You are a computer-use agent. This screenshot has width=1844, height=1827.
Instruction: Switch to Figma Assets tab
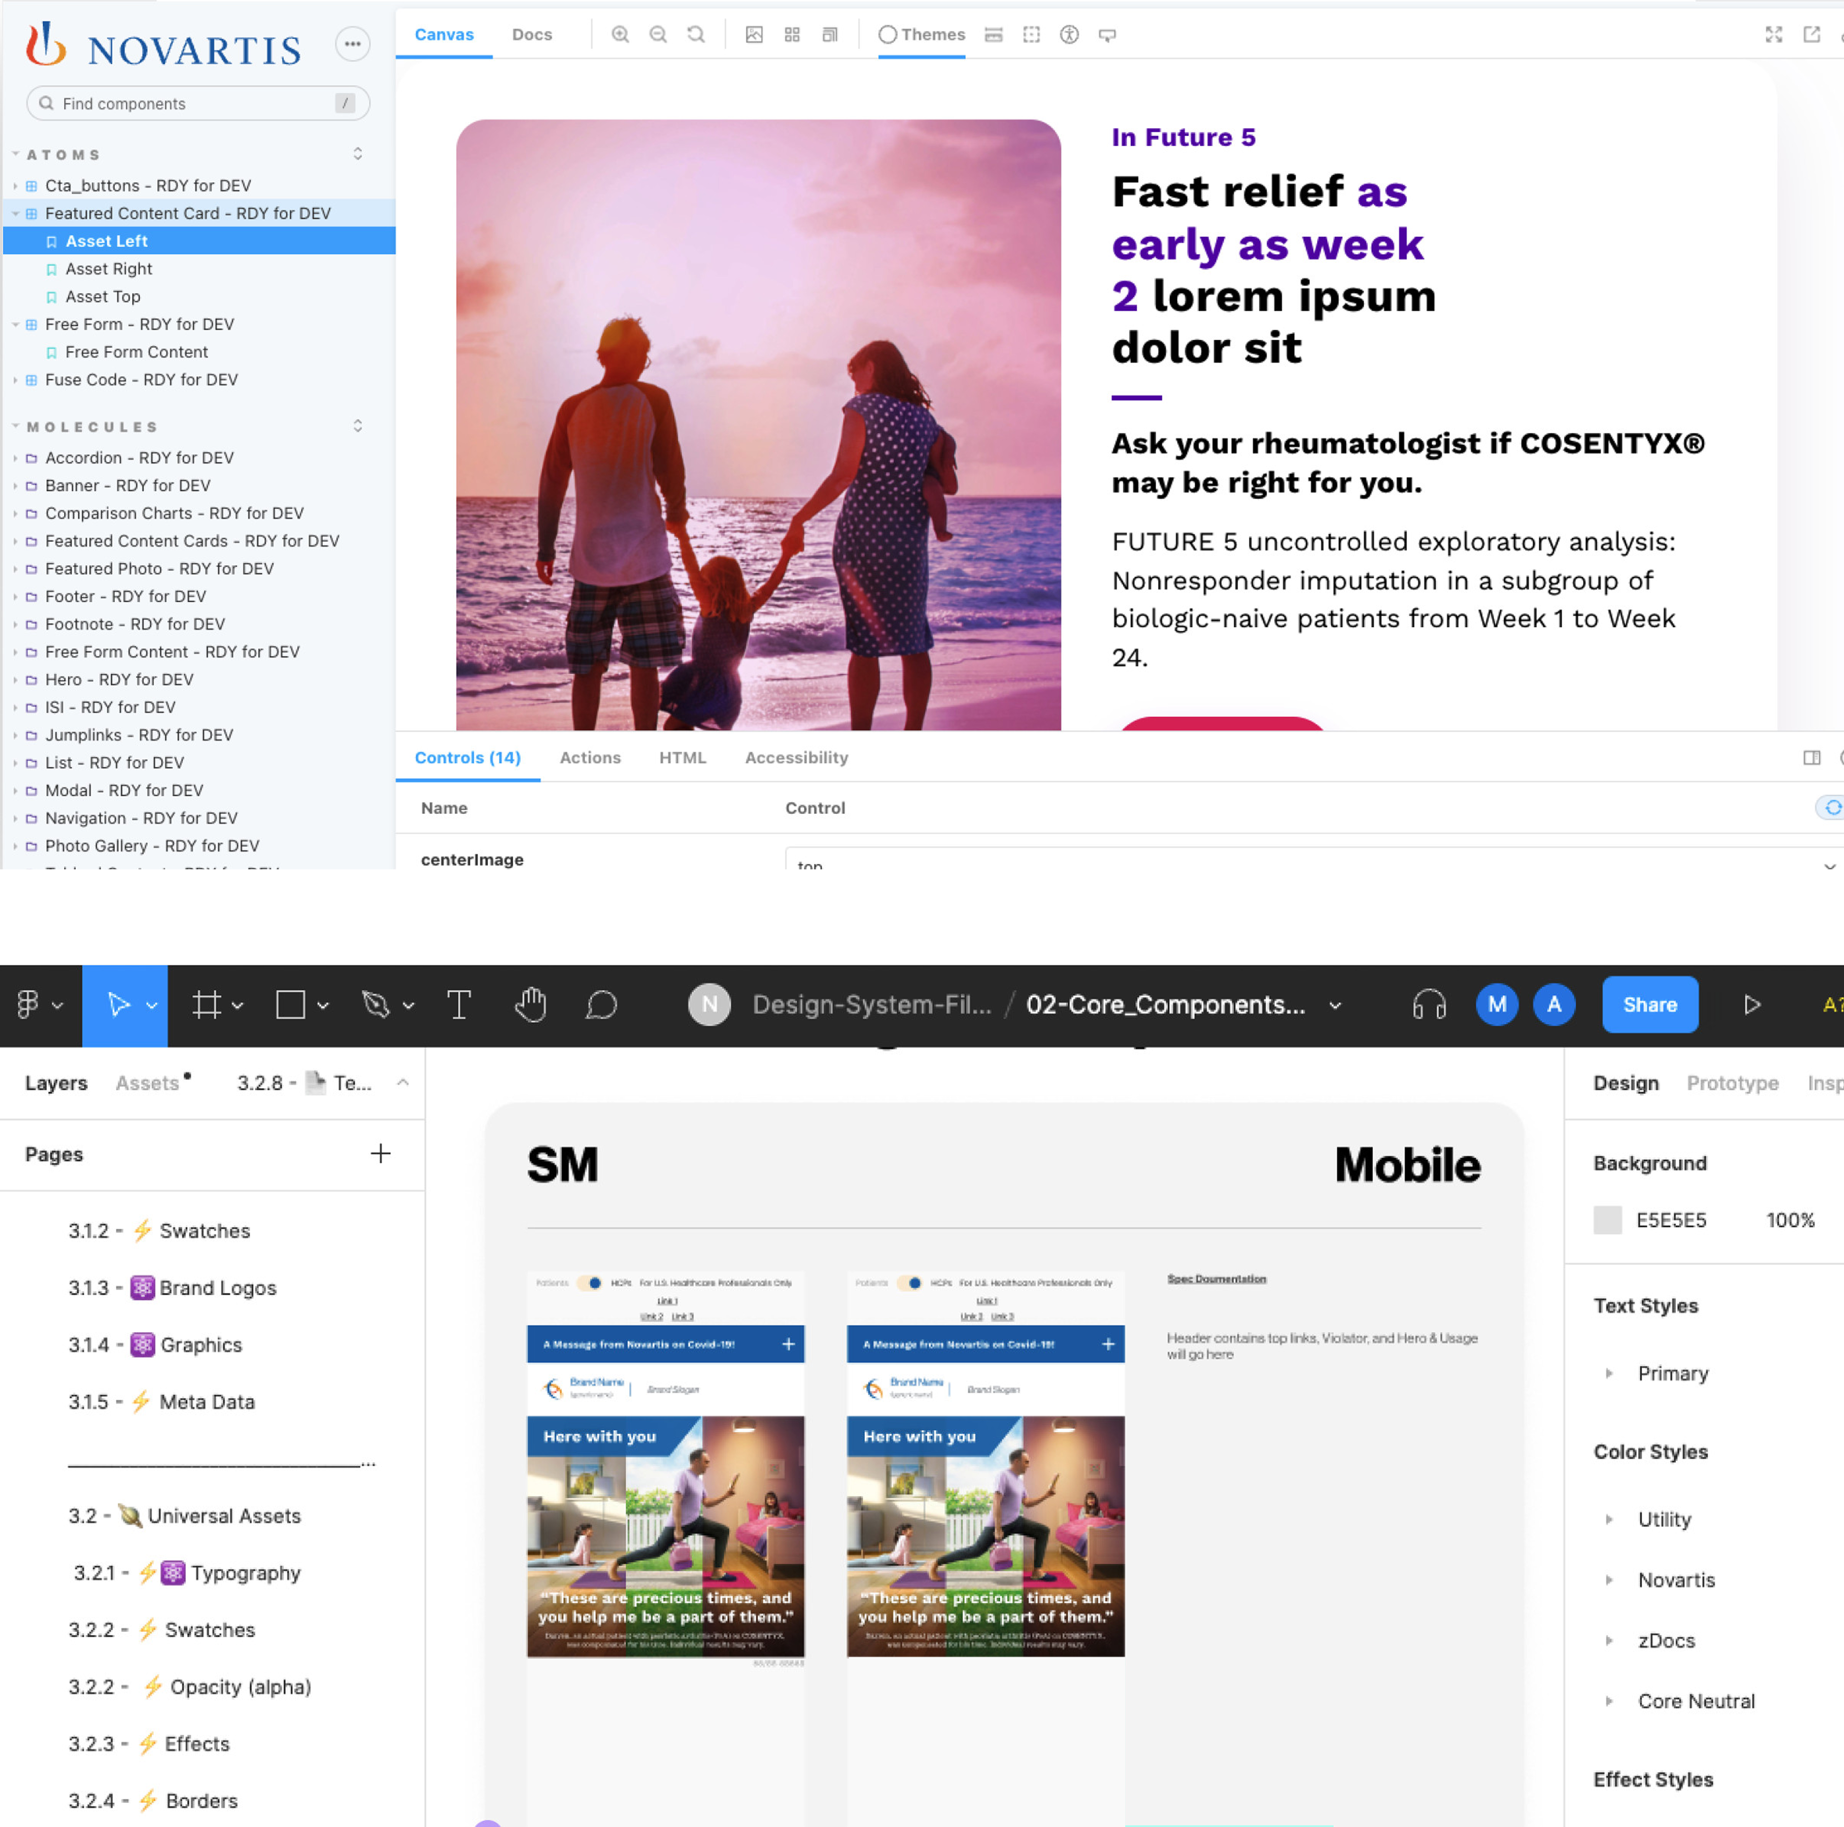pos(148,1083)
